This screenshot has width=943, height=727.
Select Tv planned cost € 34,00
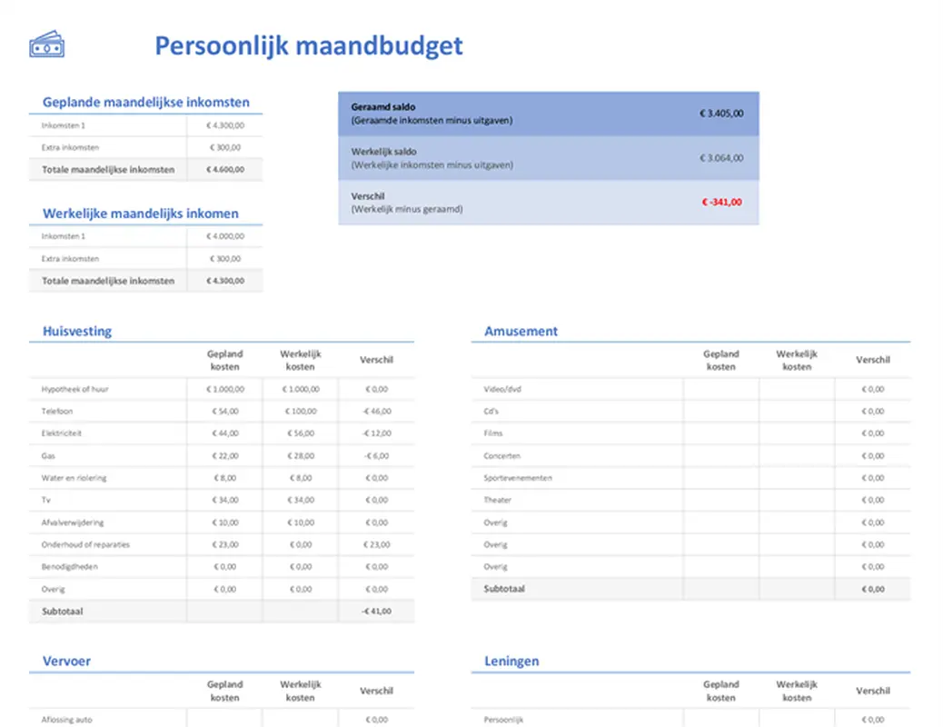pos(225,500)
